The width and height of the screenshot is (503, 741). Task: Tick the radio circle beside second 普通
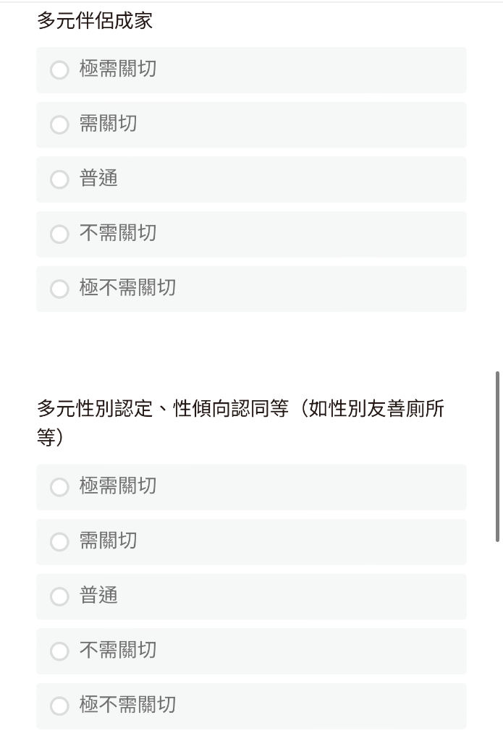[x=59, y=597]
